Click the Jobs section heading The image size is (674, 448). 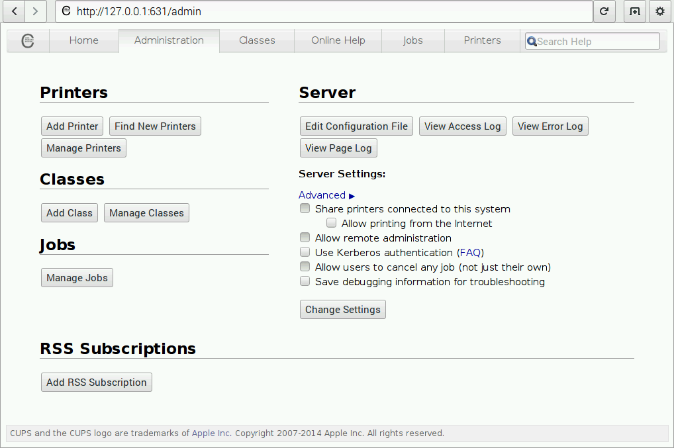(58, 244)
